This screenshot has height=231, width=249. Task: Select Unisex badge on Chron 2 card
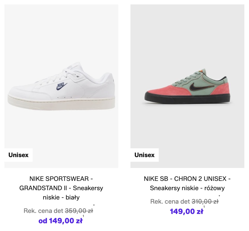[x=144, y=155]
